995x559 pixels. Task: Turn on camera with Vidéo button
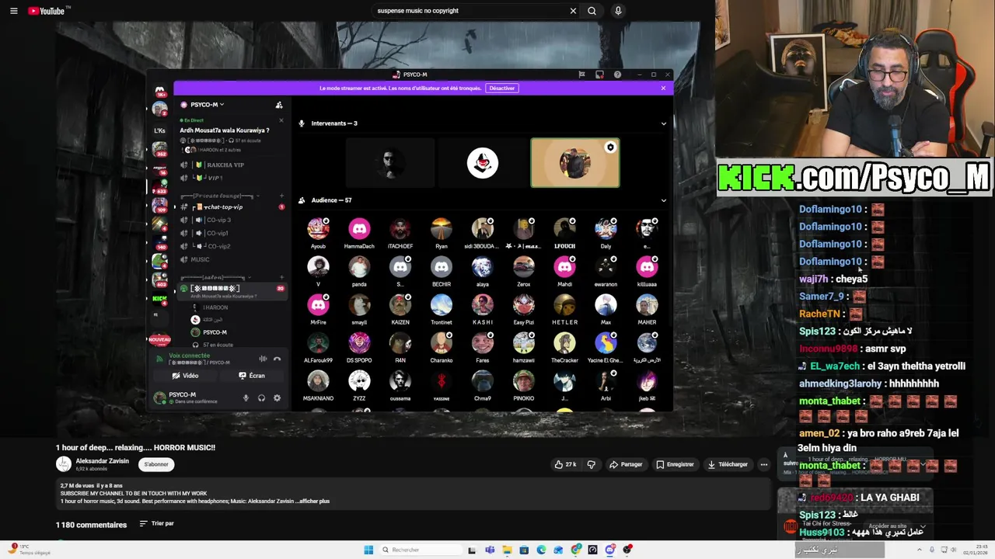click(x=185, y=376)
